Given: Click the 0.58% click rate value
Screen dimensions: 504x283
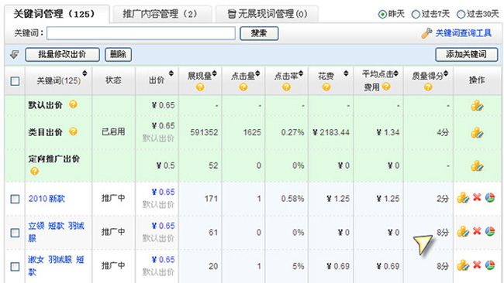Looking at the screenshot, I should (292, 199).
